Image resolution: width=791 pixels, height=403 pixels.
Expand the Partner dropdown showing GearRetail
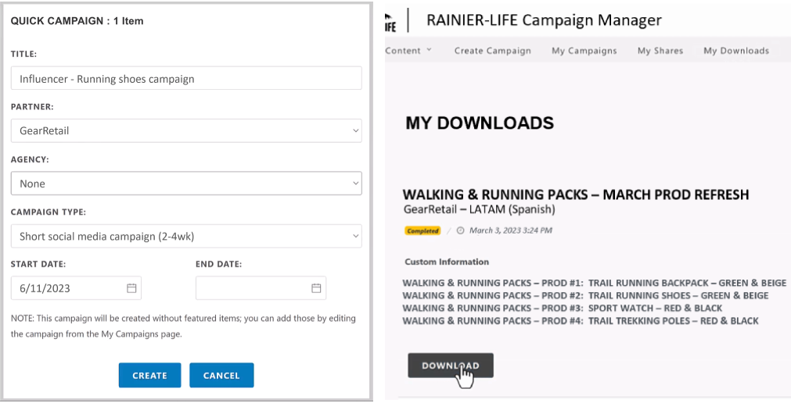pos(186,130)
